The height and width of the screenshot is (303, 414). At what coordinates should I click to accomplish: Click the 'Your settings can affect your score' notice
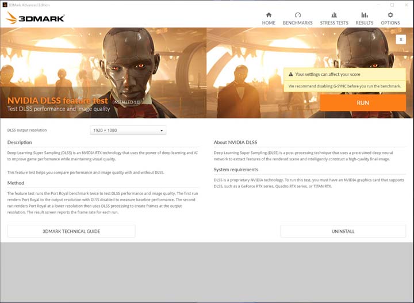pyautogui.click(x=344, y=74)
